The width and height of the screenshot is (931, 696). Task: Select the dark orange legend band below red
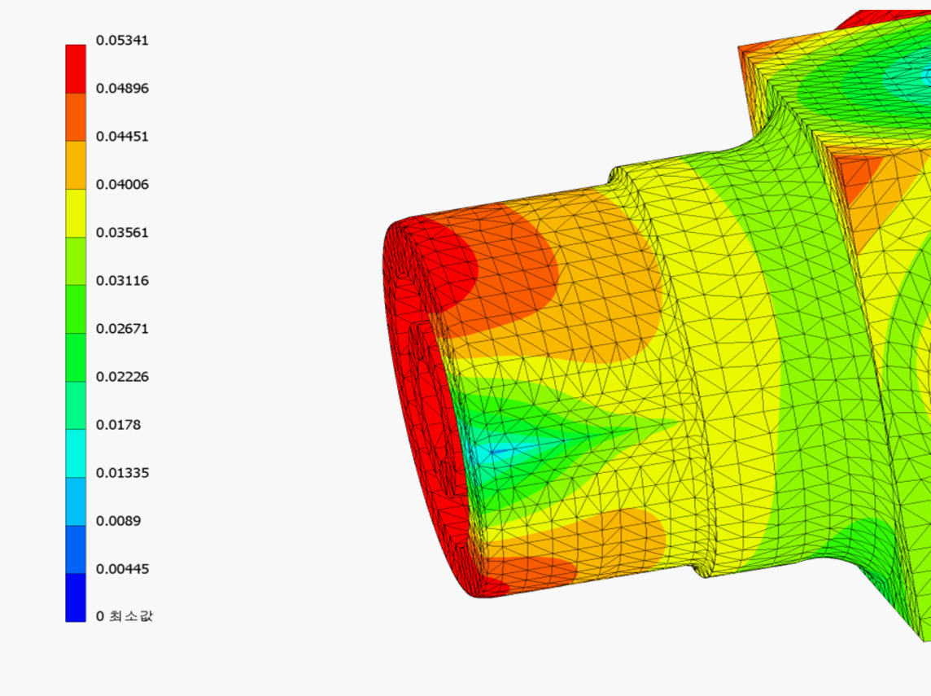click(75, 116)
